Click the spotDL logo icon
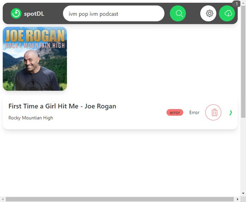This screenshot has width=246, height=202. click(x=16, y=13)
